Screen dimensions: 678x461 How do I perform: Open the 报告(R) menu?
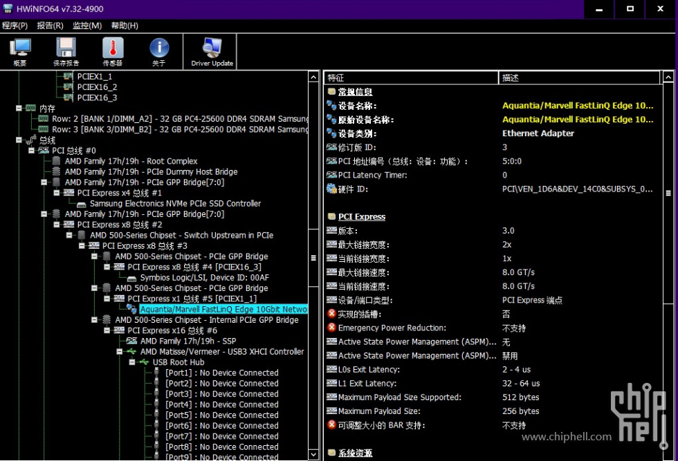click(x=50, y=26)
